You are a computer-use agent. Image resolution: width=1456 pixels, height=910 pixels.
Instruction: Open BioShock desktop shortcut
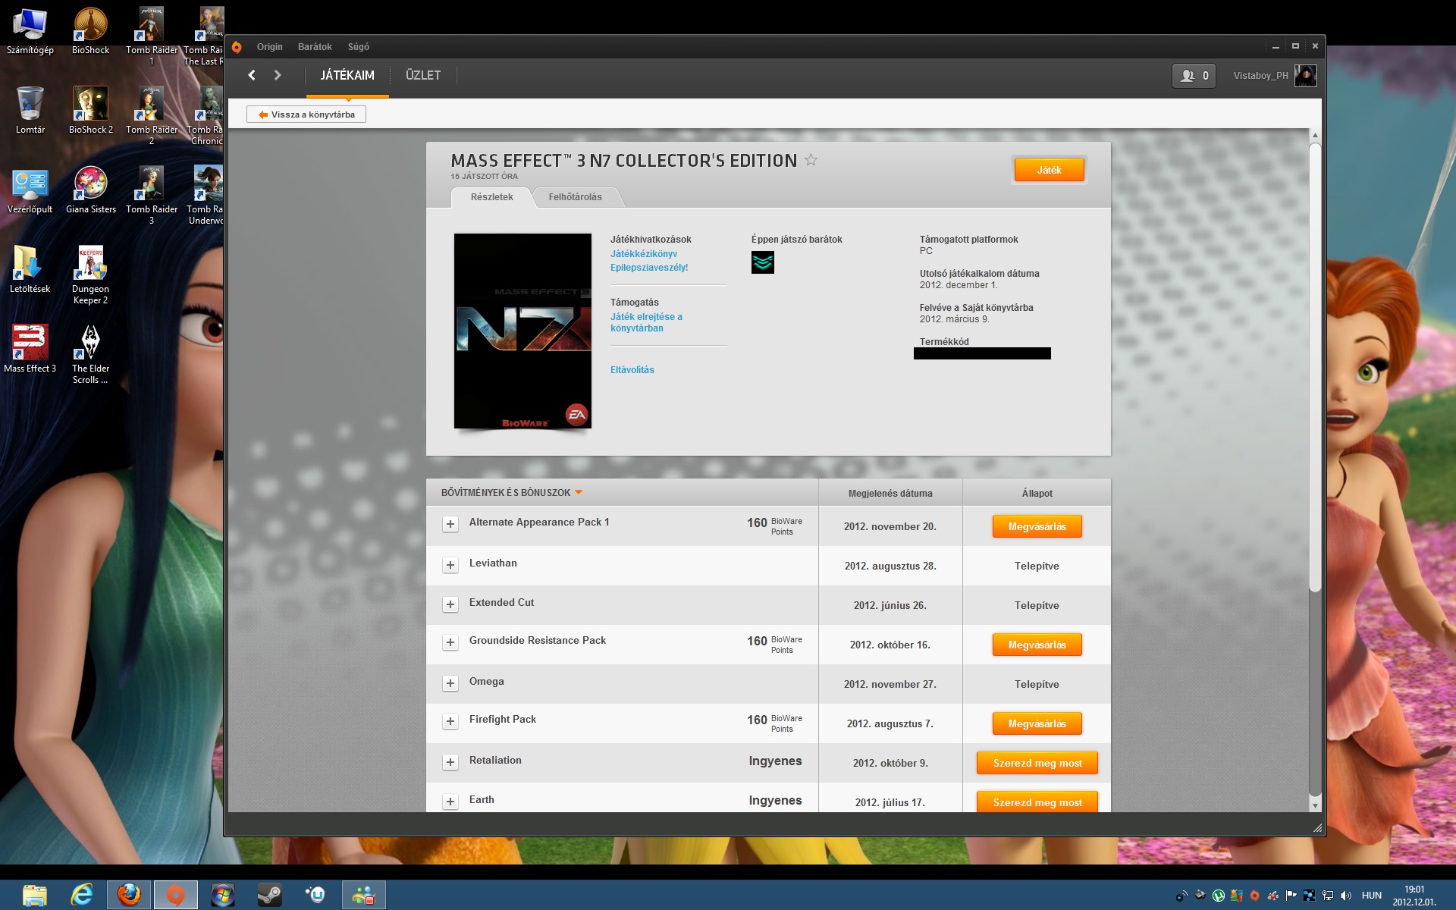pos(90,31)
